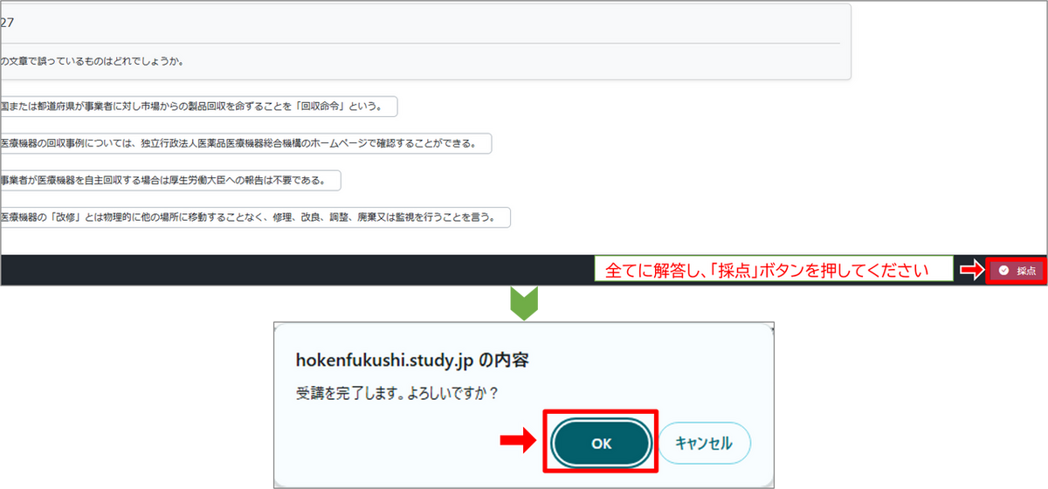
Task: Click the red arrow pointing to 採点
Action: [x=970, y=271]
